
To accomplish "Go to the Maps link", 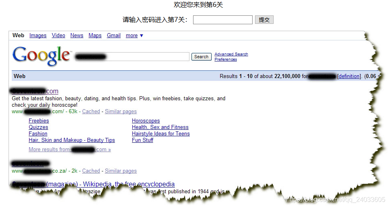I will click(95, 36).
